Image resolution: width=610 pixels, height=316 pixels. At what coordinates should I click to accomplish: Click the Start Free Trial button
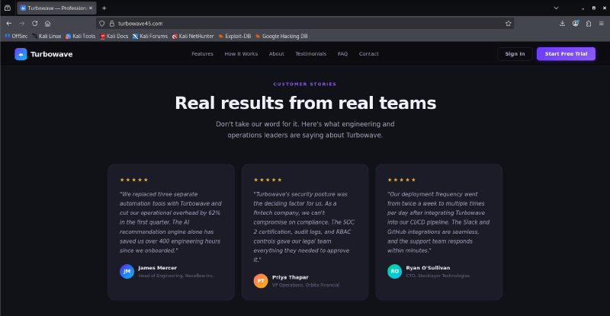tap(566, 54)
